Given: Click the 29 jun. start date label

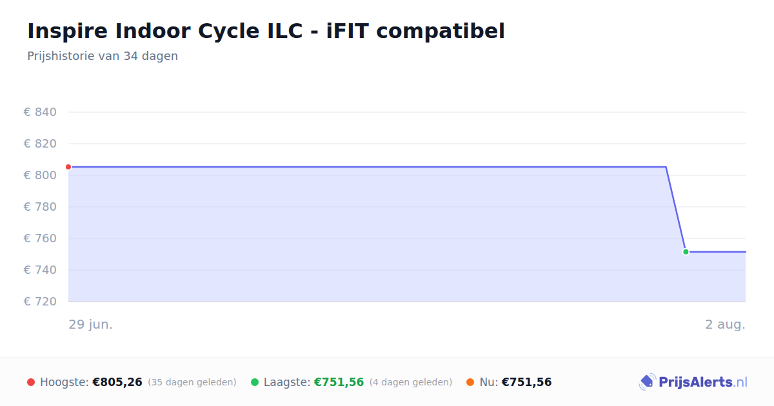Looking at the screenshot, I should [91, 324].
